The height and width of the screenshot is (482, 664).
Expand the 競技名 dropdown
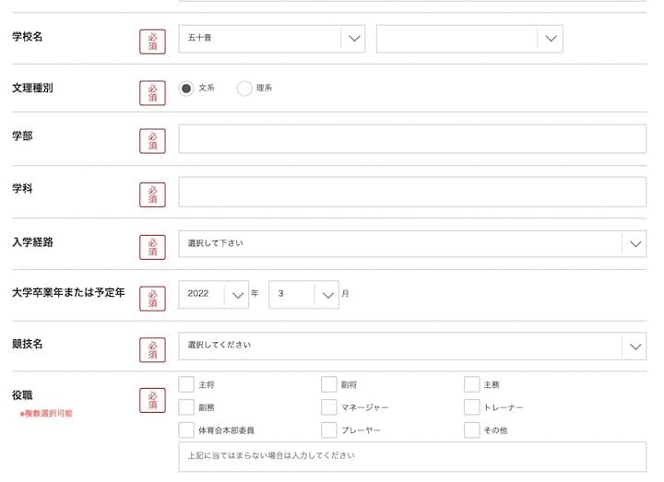[x=411, y=346]
